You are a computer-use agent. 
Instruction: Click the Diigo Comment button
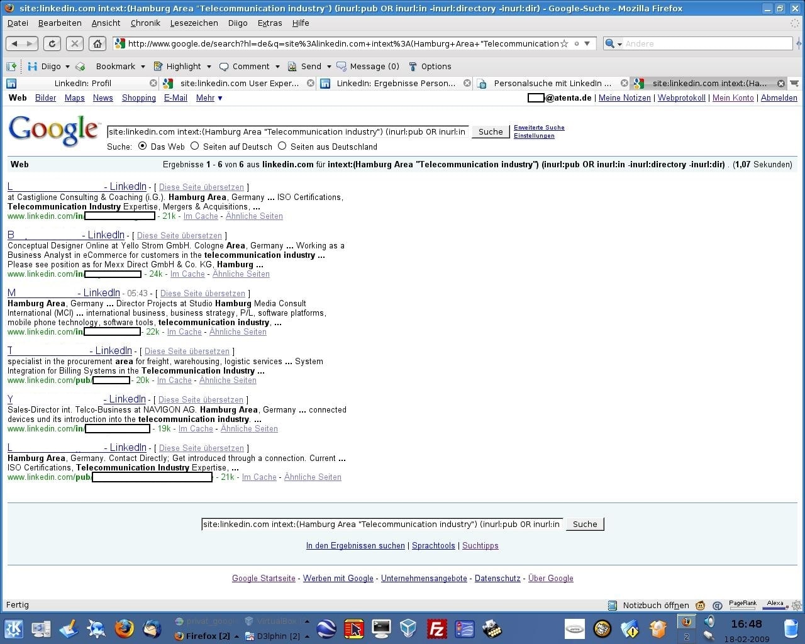click(245, 66)
